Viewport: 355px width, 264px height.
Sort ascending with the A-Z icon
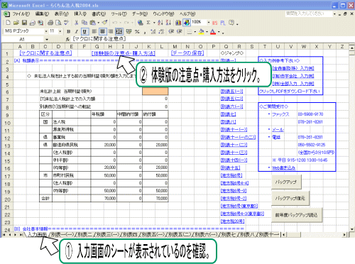(160, 23)
